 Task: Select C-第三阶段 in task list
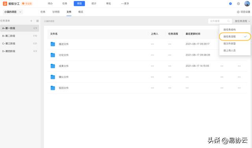[19, 43]
